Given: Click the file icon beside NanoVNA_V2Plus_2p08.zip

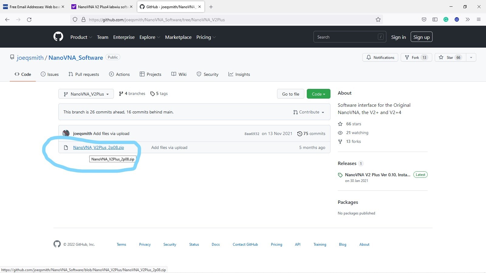Looking at the screenshot, I should (x=66, y=147).
